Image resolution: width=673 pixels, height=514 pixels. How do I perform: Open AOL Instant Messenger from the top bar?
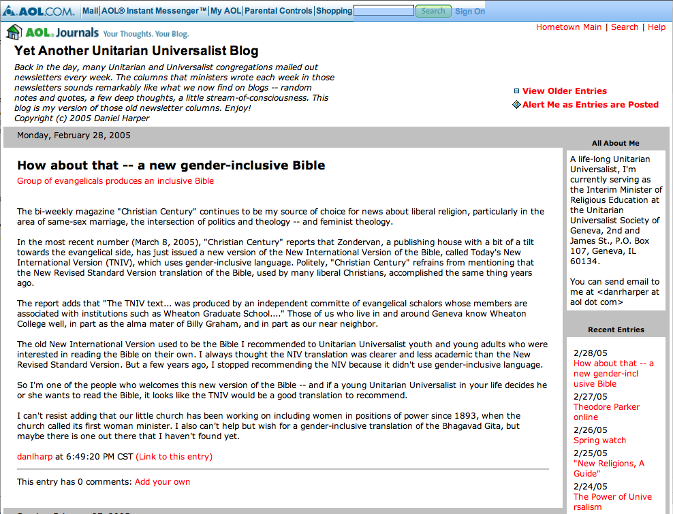(x=154, y=11)
